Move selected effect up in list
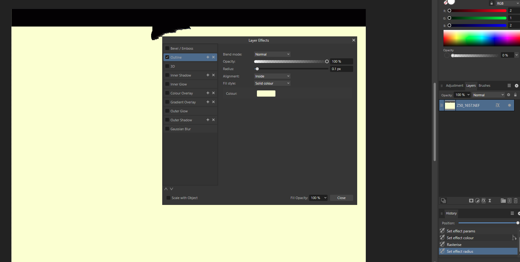The image size is (520, 262). point(166,189)
